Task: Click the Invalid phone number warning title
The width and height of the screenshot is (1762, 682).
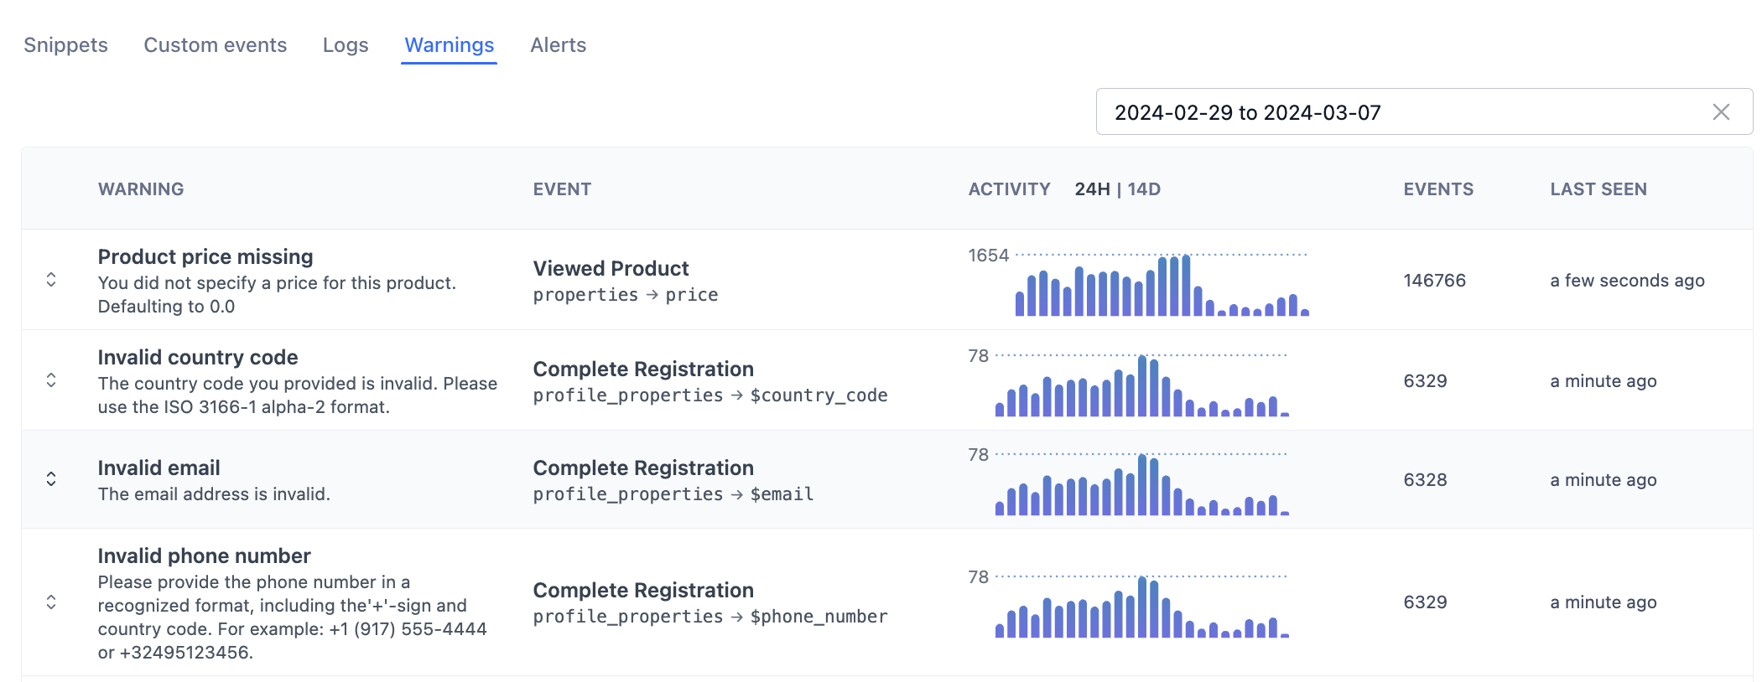Action: tap(204, 556)
